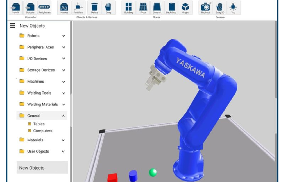This screenshot has height=182, width=281.
Task: Expand the Robots category chevron
Action: coord(64,36)
